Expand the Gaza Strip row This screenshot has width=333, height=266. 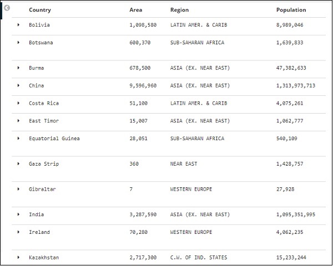pyautogui.click(x=18, y=164)
